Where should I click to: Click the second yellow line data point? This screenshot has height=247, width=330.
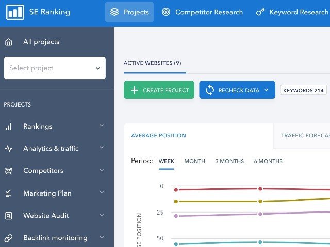[x=260, y=201]
